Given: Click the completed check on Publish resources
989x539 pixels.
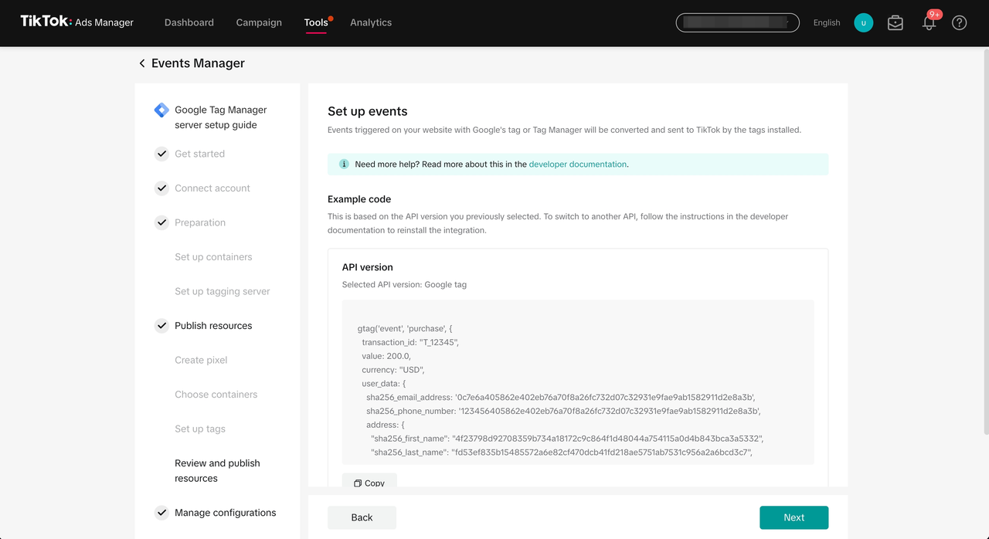Looking at the screenshot, I should coord(161,325).
